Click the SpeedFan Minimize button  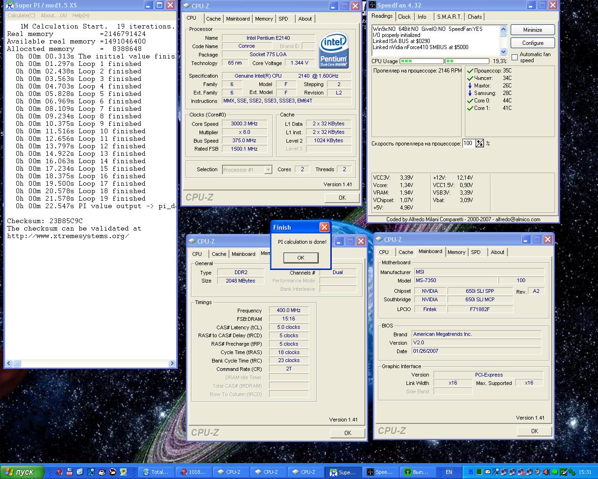point(533,30)
